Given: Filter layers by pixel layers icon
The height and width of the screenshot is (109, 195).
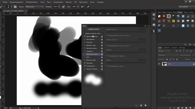Looking at the screenshot, I should tap(177, 51).
